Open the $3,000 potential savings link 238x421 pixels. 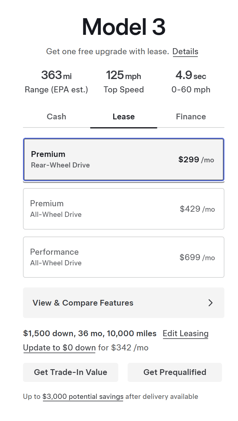click(83, 396)
